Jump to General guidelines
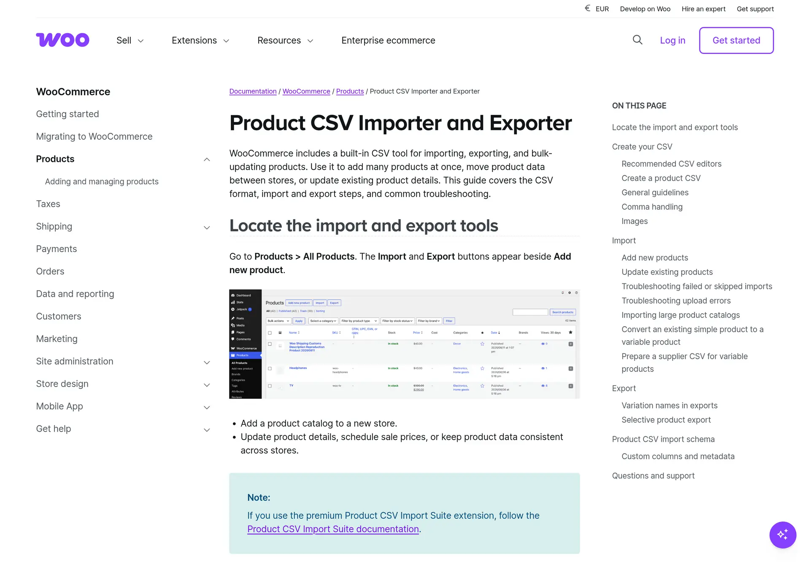Screen dimensions: 810x562 pyautogui.click(x=655, y=192)
